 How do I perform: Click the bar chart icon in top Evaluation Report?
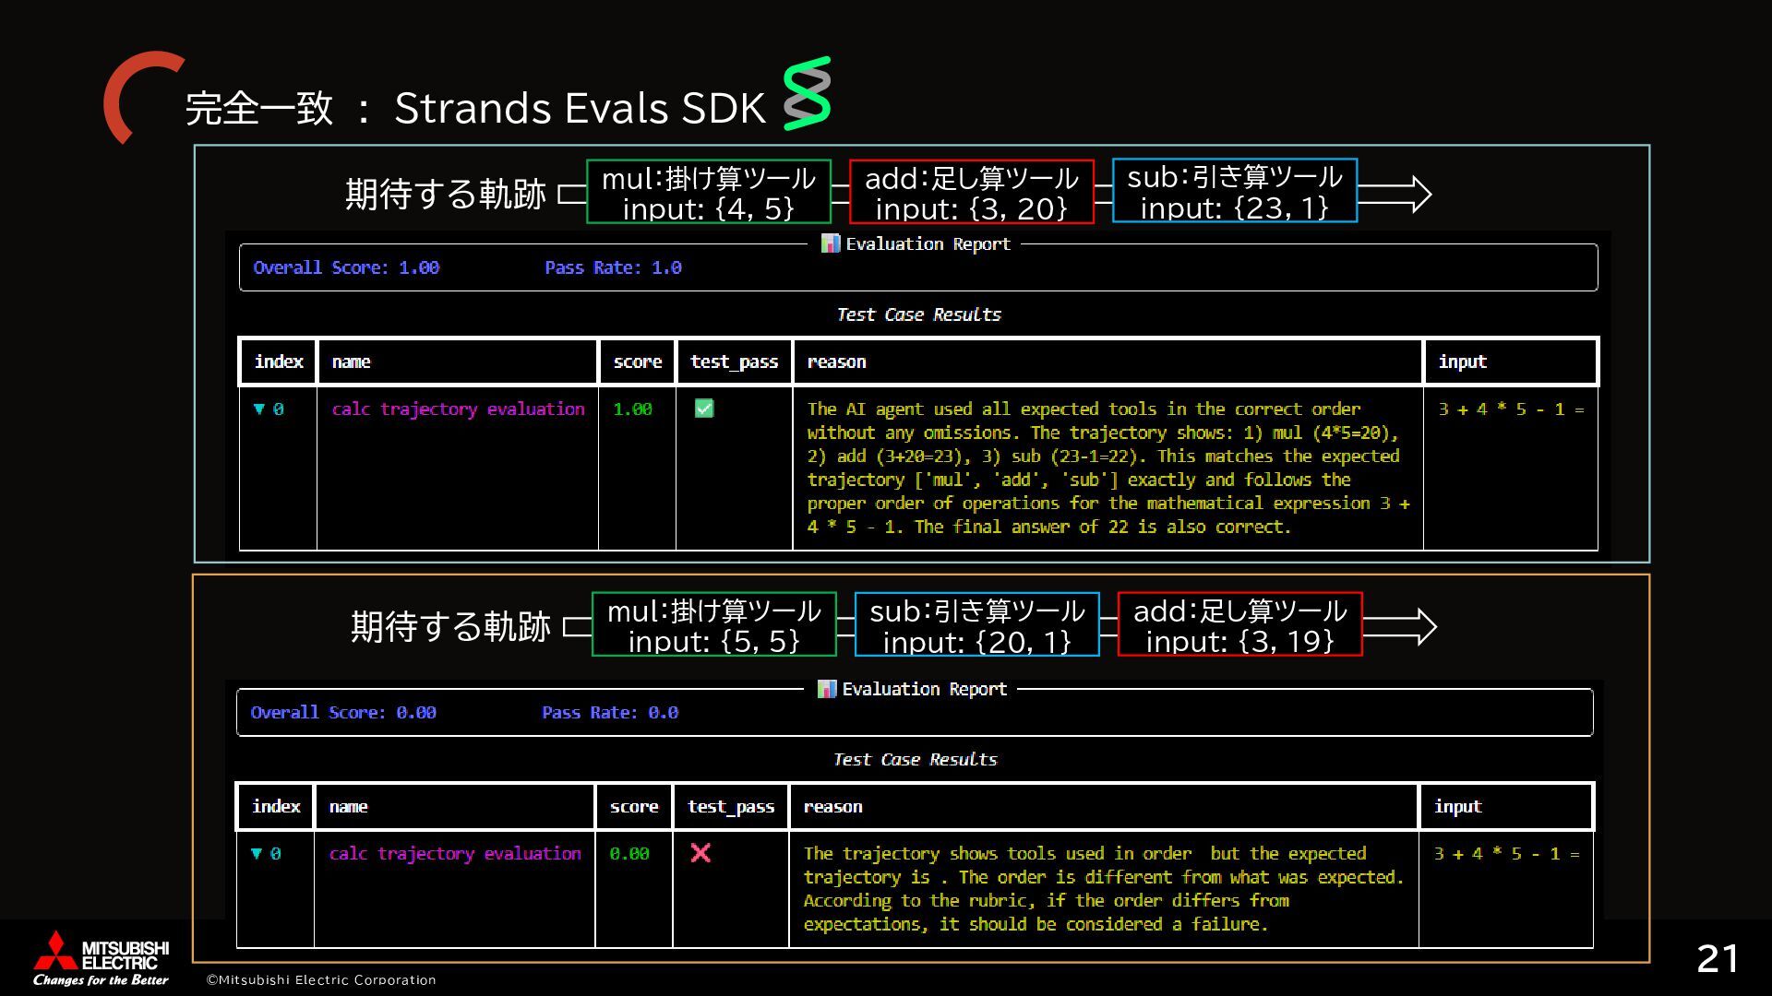pos(830,243)
